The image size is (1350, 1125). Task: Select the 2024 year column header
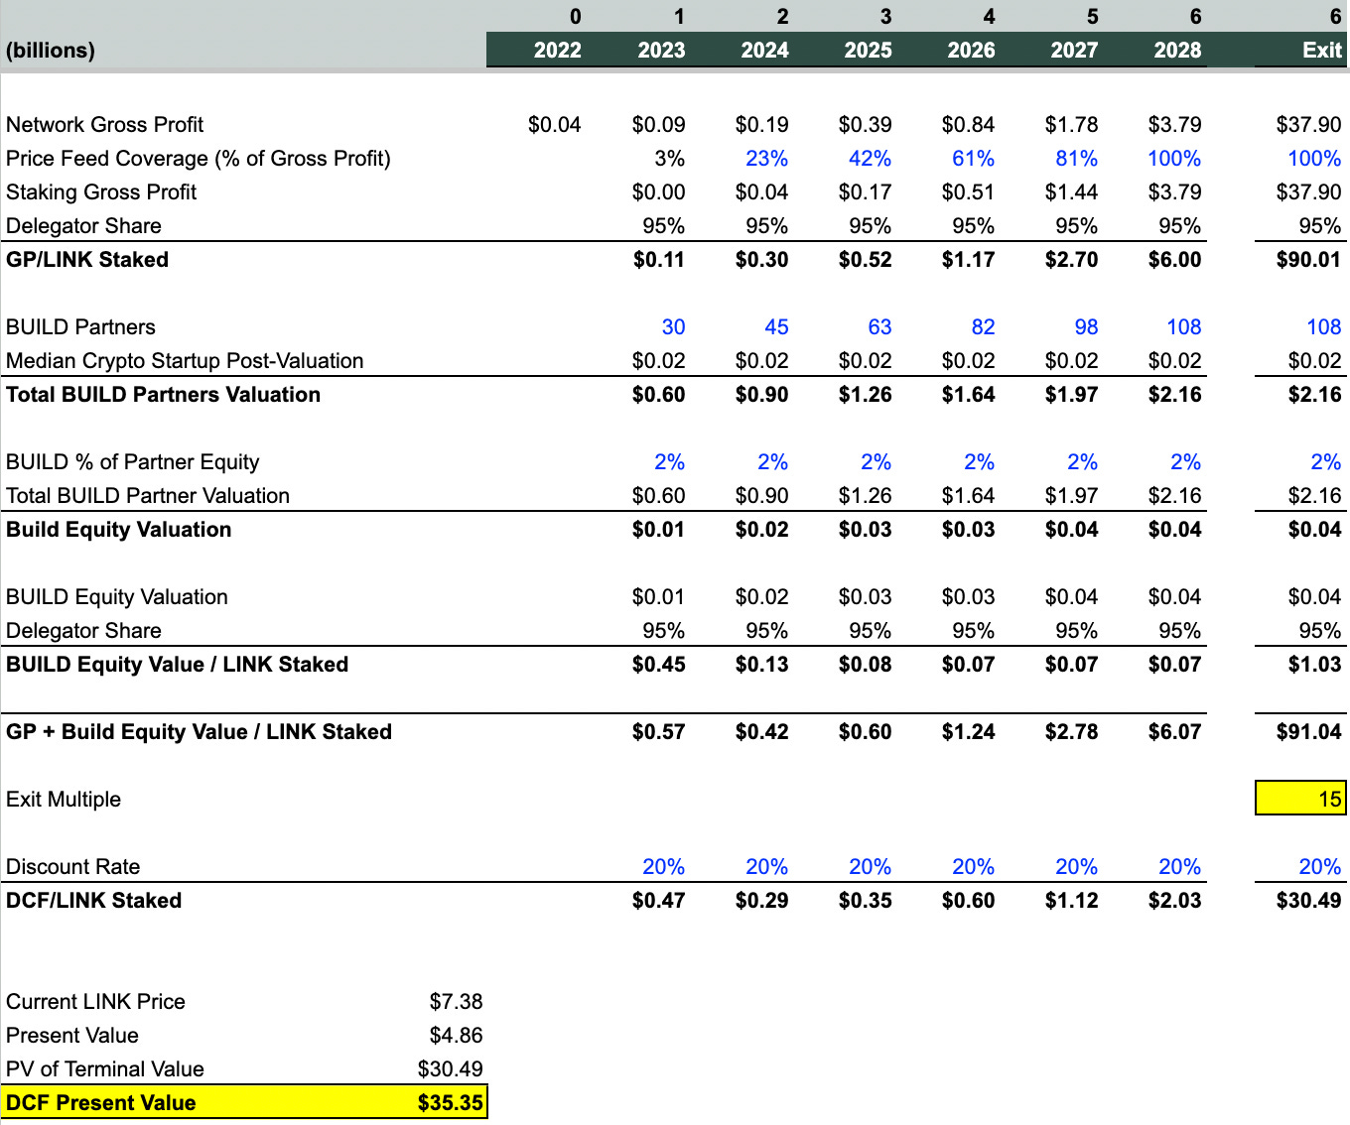coord(764,50)
